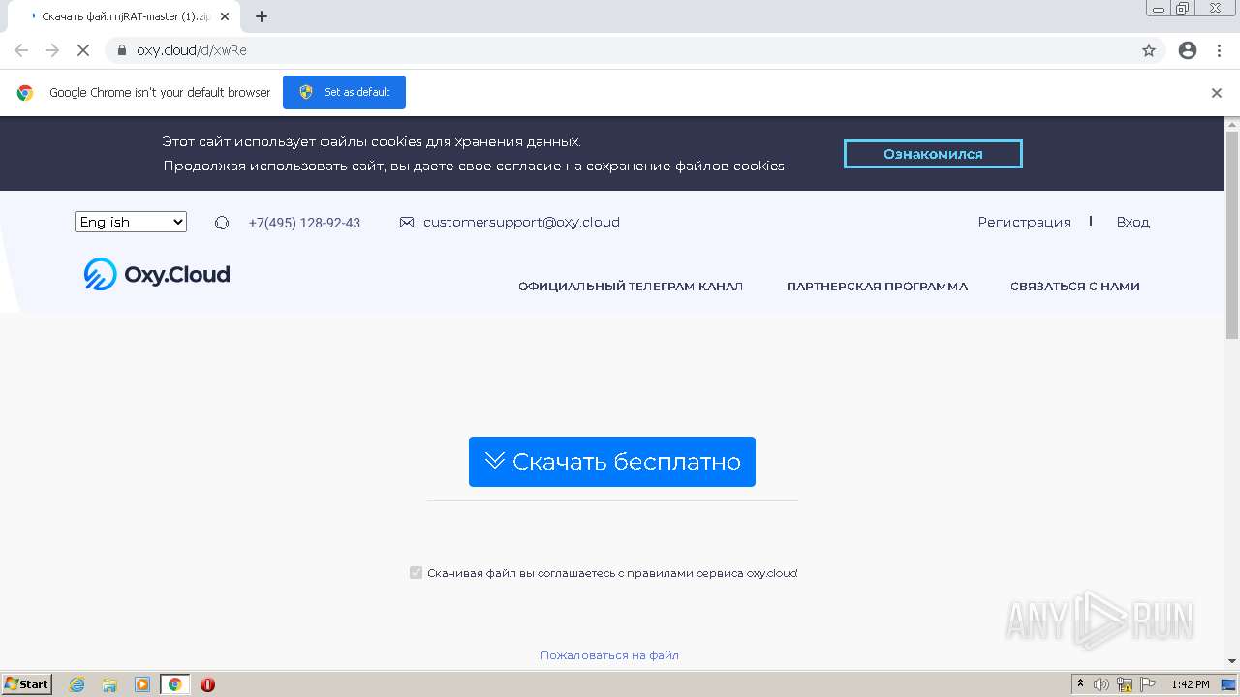
Task: Open Chrome three-dot menu
Action: pyautogui.click(x=1219, y=50)
